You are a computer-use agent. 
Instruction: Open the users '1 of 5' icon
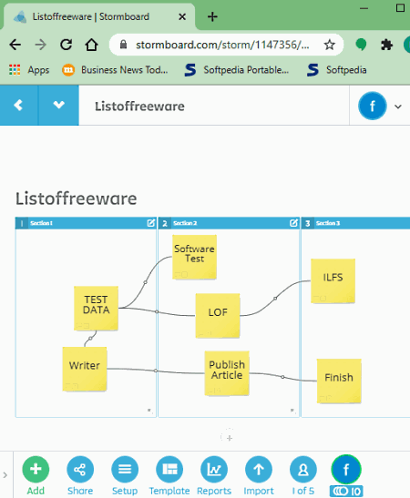click(x=303, y=470)
